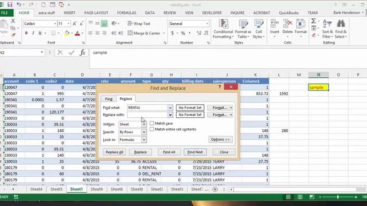Click the Delete cells icon
The height and width of the screenshot is (206, 367).
(287, 24)
